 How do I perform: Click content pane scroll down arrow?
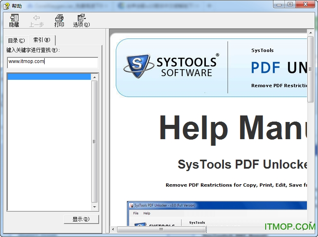tap(311, 223)
